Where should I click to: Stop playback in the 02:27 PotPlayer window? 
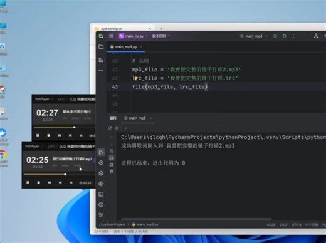coord(48,135)
